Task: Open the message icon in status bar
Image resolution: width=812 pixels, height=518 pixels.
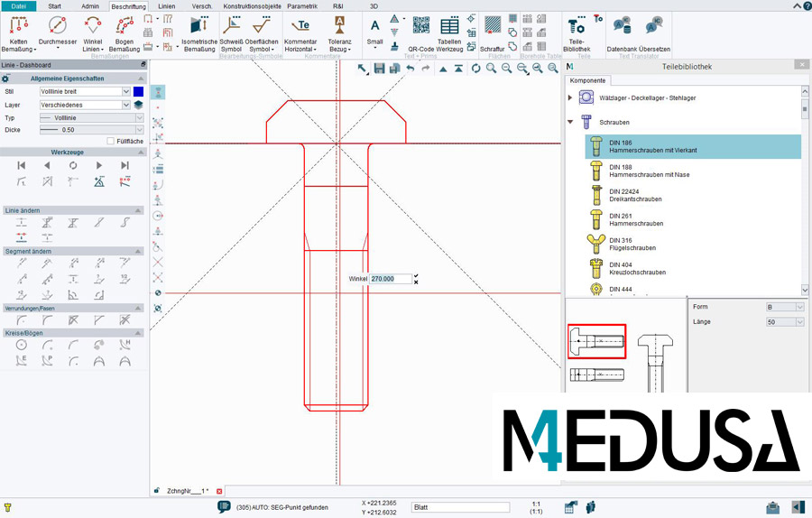Action: [224, 507]
